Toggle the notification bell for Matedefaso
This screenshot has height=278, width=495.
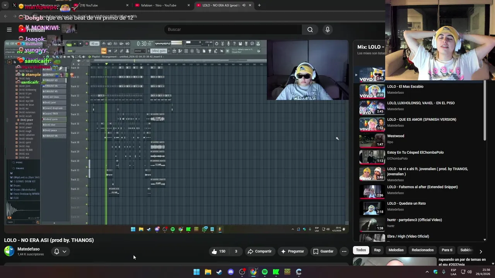(x=56, y=251)
